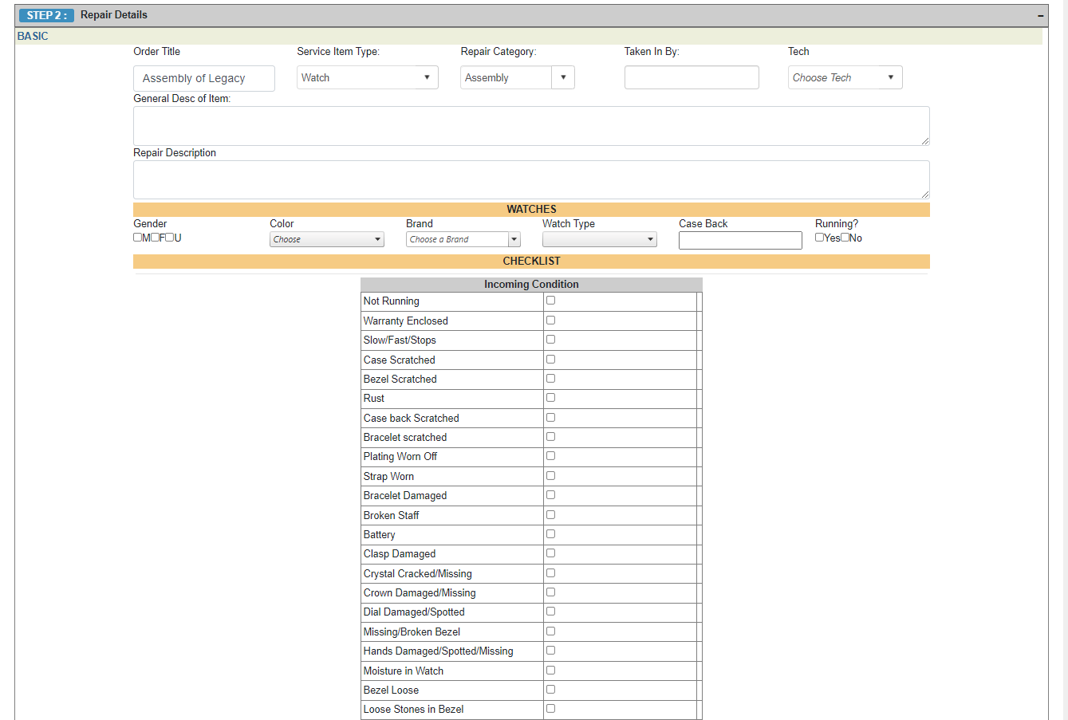
Task: Check the Gender F checkbox
Action: pos(155,238)
